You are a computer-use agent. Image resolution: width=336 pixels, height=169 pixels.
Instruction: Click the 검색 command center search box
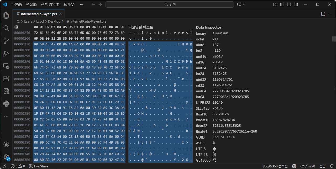[x=170, y=4]
